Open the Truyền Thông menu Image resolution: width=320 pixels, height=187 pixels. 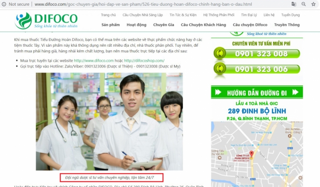click(x=287, y=25)
